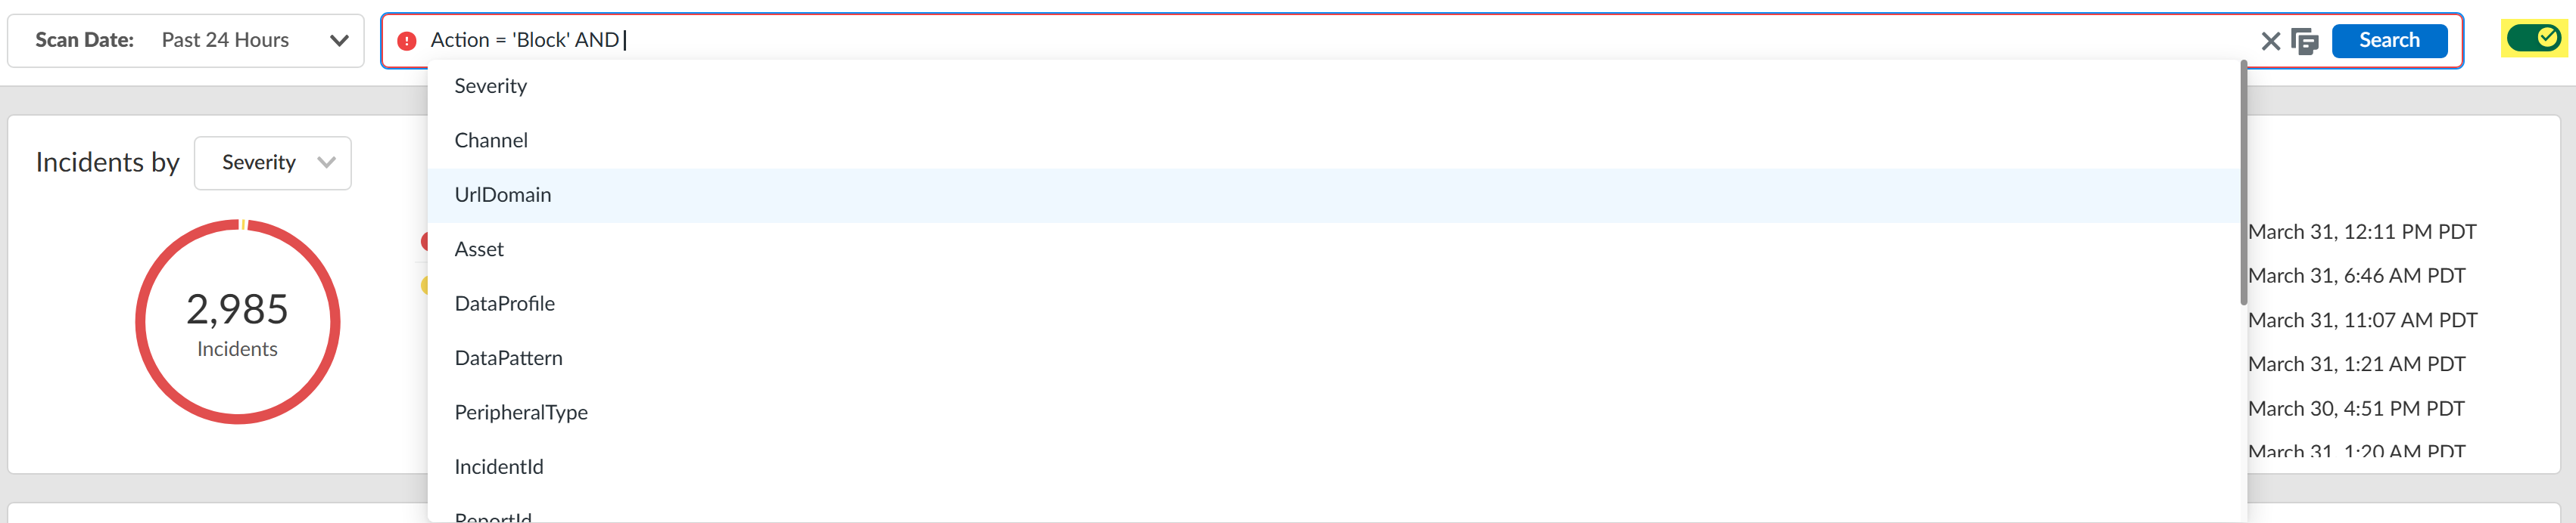Click the red error icon in the query bar
Viewport: 2576px width, 523px height.
[x=406, y=41]
